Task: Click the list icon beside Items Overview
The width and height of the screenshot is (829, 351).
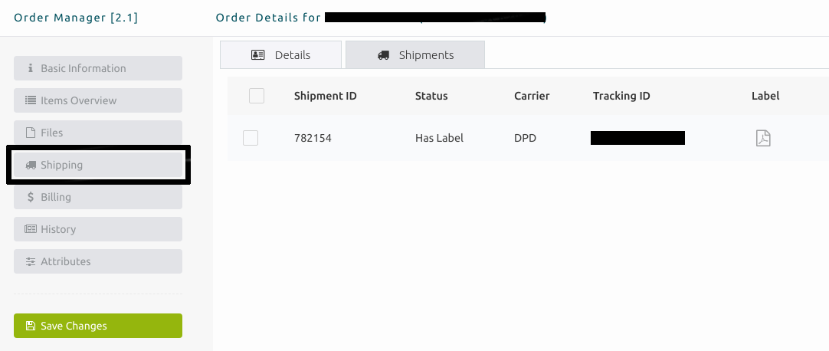Action: pyautogui.click(x=30, y=100)
